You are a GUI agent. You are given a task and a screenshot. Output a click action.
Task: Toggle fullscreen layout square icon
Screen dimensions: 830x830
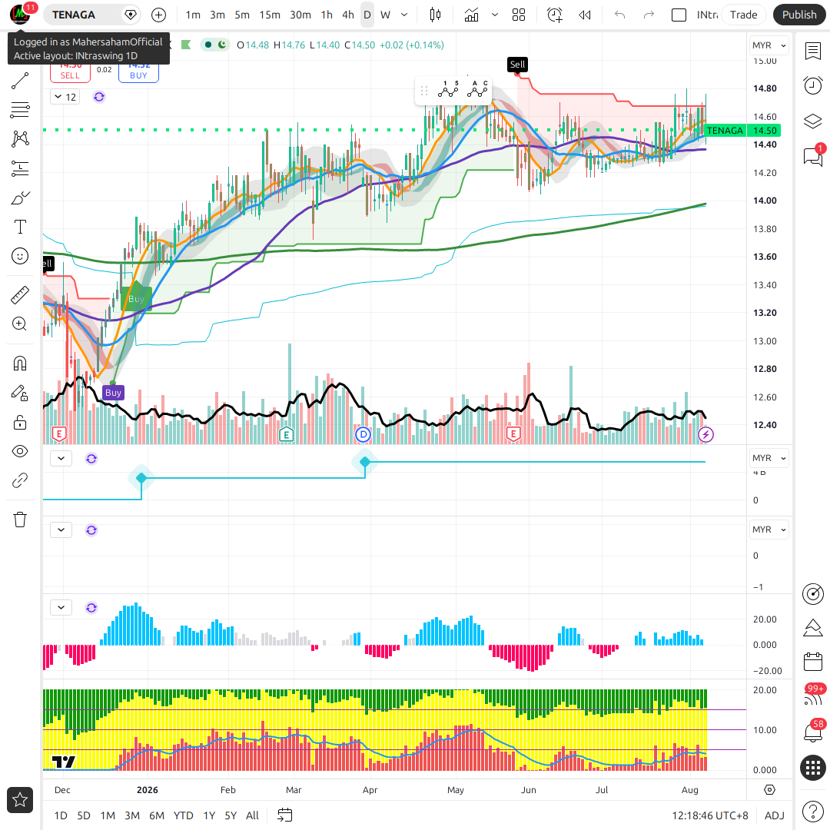(x=679, y=15)
